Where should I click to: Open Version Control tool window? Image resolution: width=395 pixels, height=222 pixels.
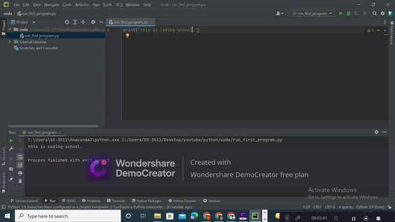[x=24, y=200]
